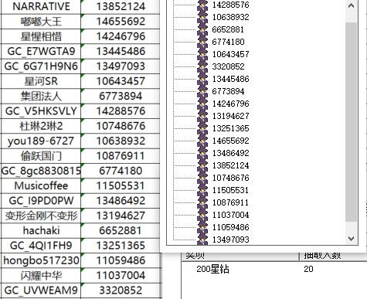Image resolution: width=367 pixels, height=299 pixels.
Task: Click the icon beside 14288576 in the list
Action: (x=202, y=5)
